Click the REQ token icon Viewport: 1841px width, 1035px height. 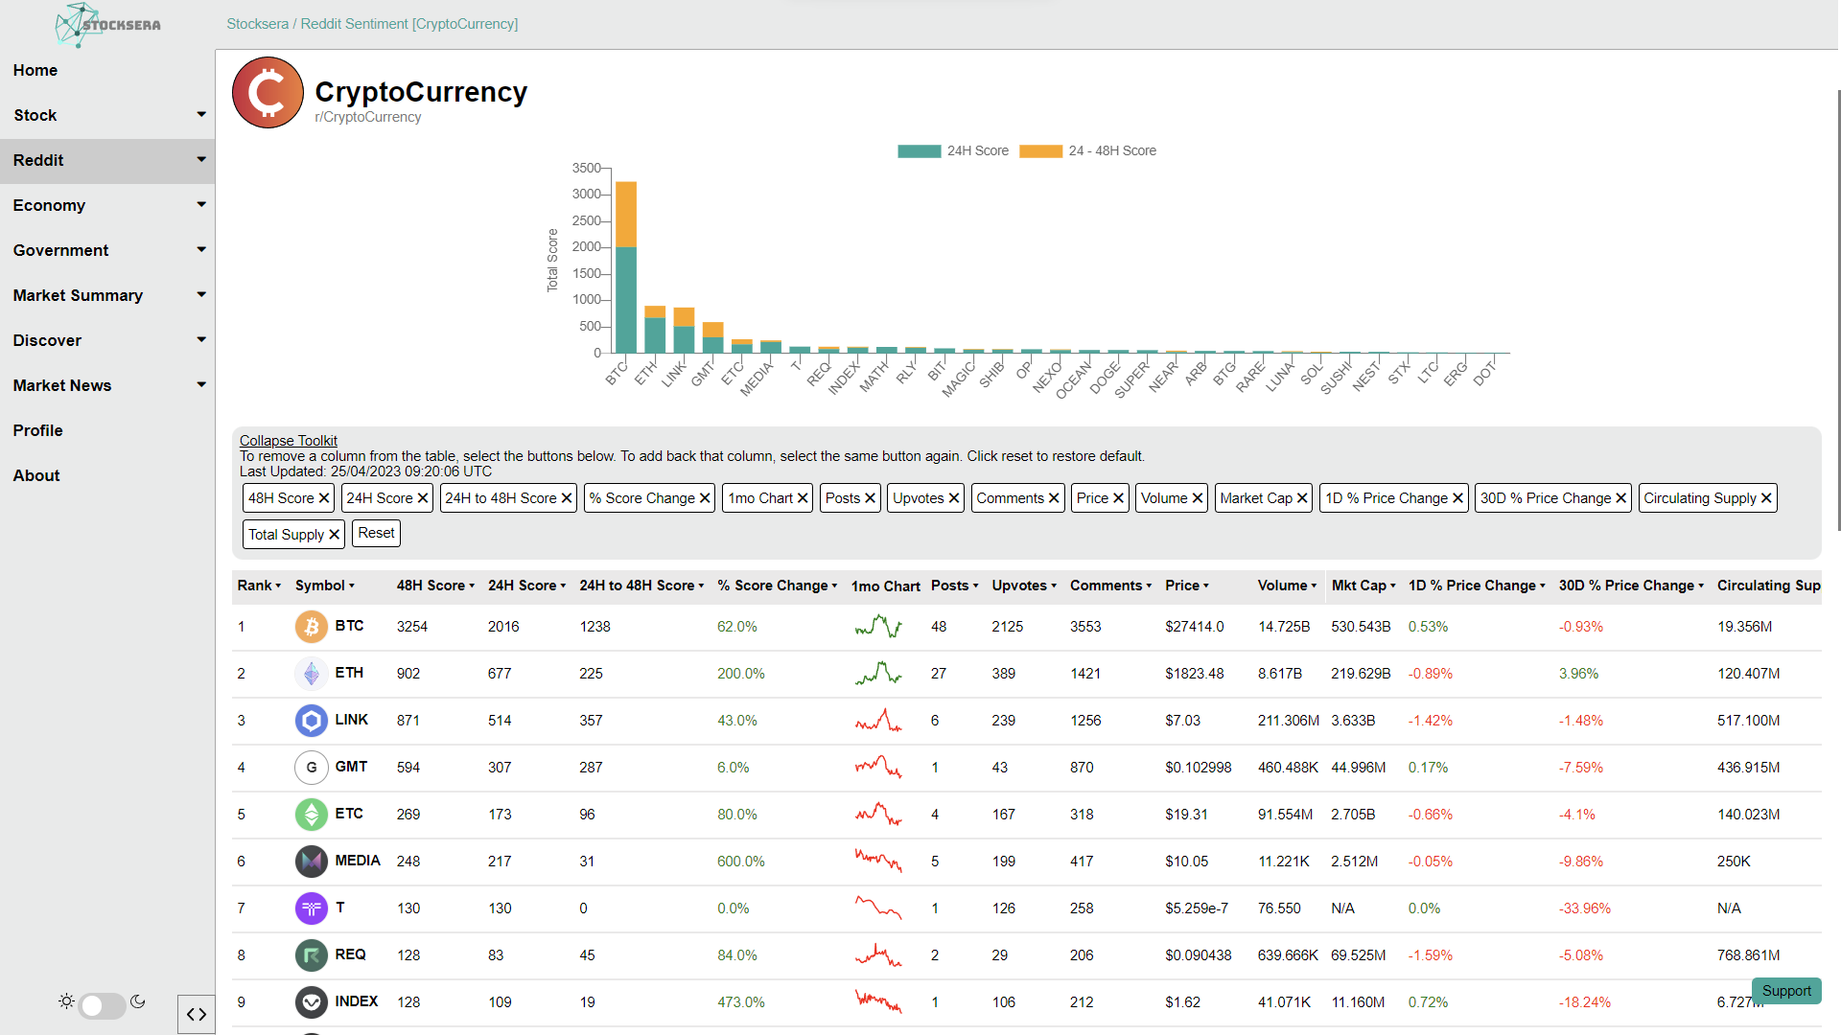tap(311, 955)
